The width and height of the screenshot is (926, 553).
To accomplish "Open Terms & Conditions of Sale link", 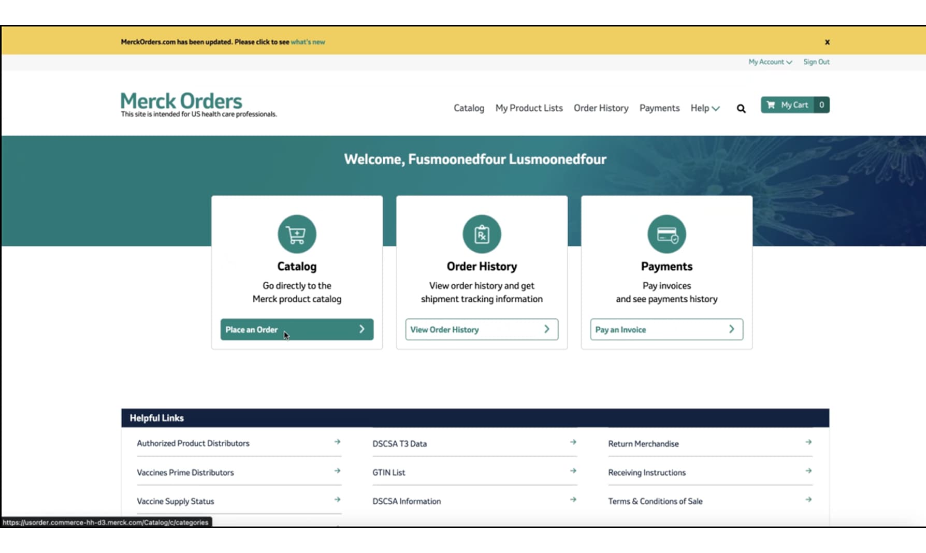I will pos(655,501).
